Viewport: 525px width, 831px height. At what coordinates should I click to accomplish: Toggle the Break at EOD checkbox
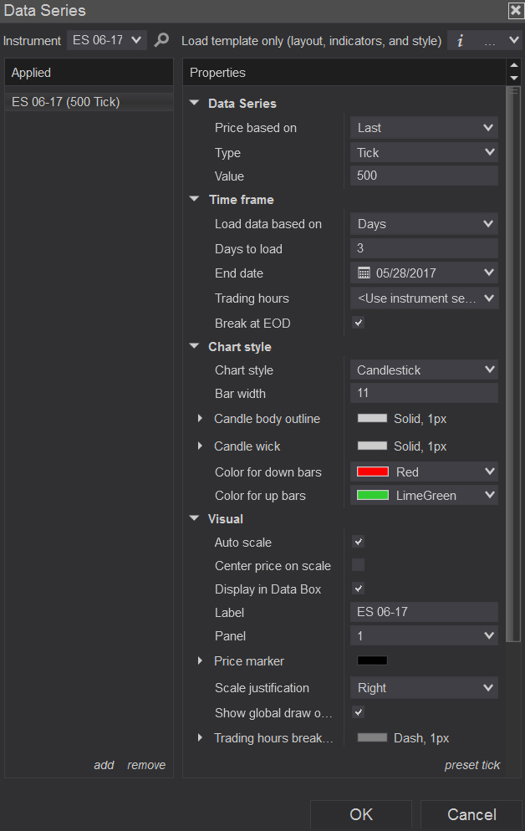(358, 323)
